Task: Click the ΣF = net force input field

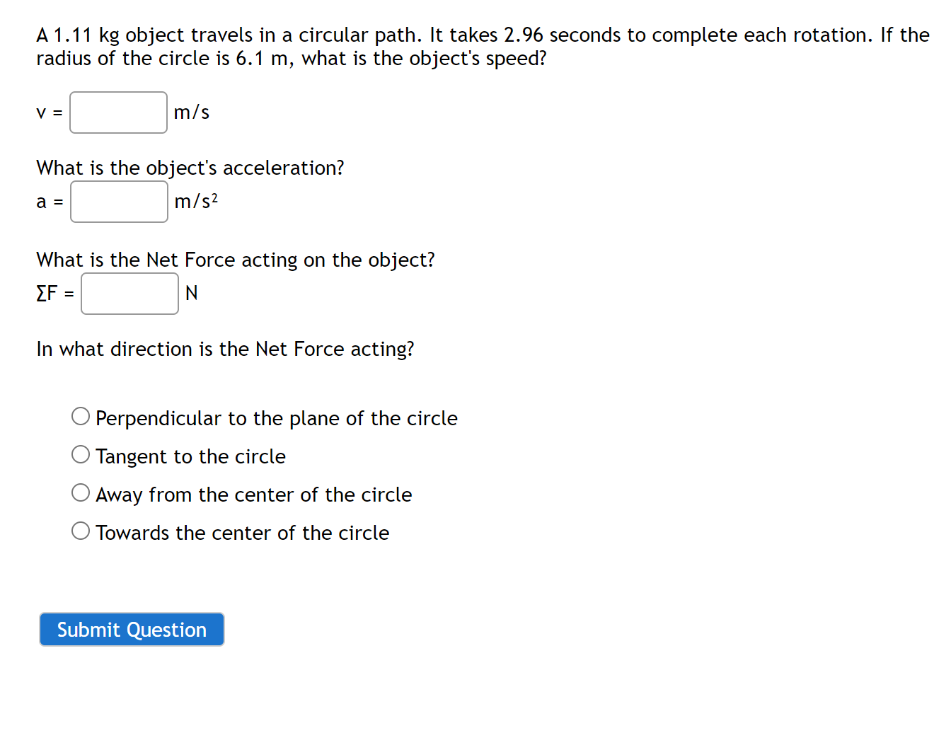Action: pyautogui.click(x=129, y=293)
